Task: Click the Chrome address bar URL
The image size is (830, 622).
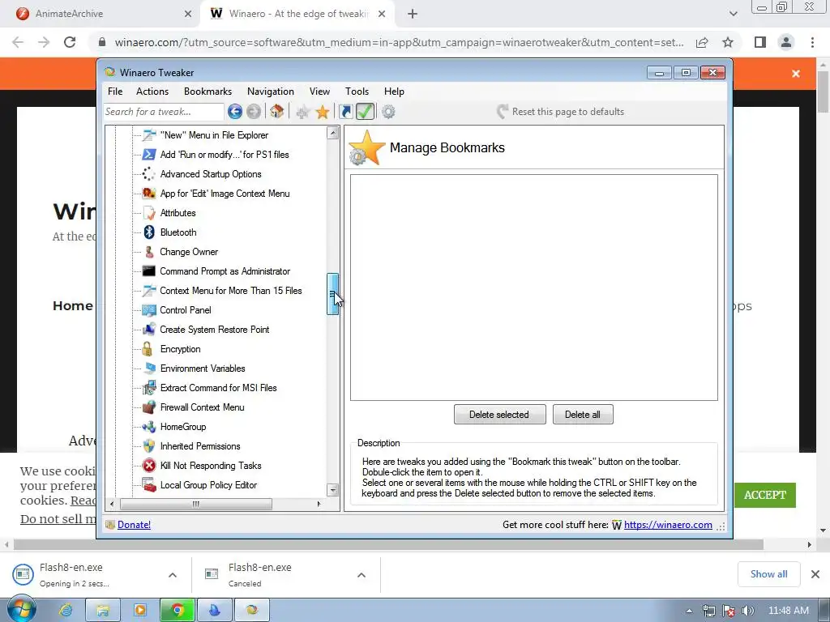Action: pyautogui.click(x=399, y=42)
